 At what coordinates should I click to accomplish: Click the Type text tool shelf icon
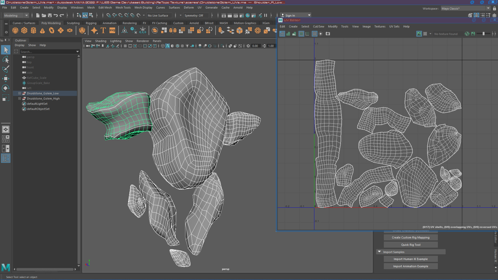[103, 30]
